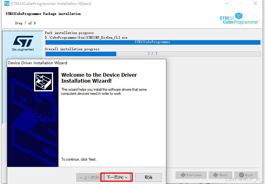The height and width of the screenshot is (184, 265).
Task: Click 'Welcome to the Device Driver' heading
Action: (x=99, y=75)
